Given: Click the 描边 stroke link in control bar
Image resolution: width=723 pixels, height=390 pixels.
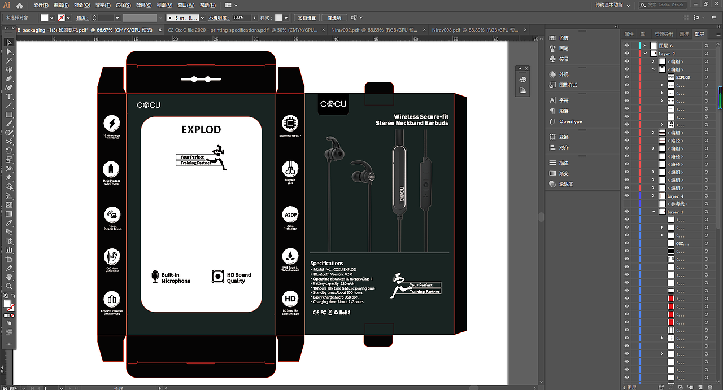Looking at the screenshot, I should pos(82,18).
